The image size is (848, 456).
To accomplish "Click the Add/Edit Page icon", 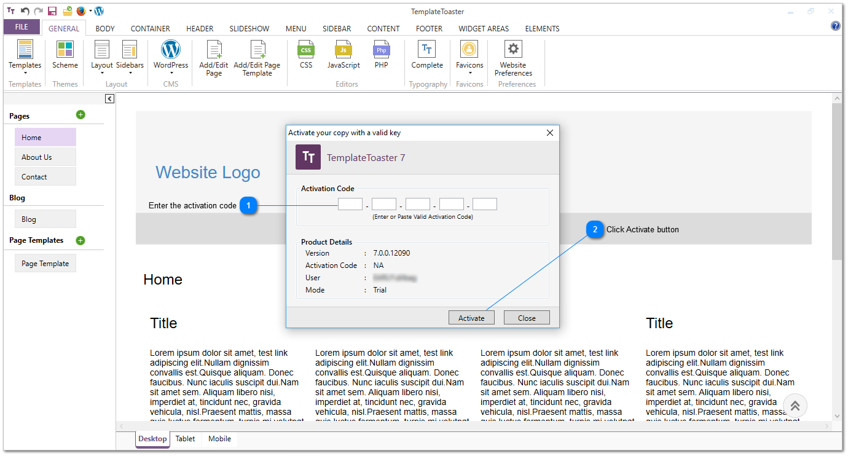I will click(x=214, y=49).
